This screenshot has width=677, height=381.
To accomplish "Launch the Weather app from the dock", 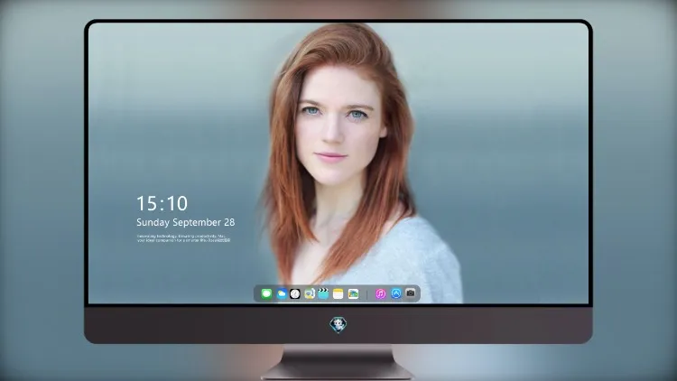I will pos(281,293).
